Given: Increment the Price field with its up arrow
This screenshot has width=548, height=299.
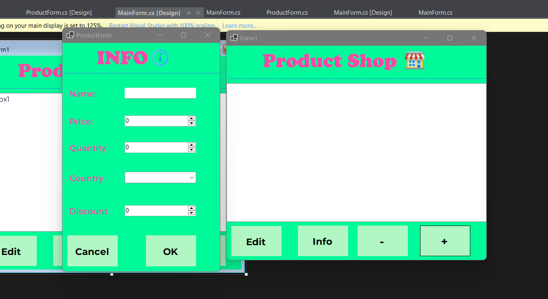Looking at the screenshot, I should (192, 119).
